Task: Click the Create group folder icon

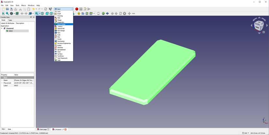Action: click(x=83, y=13)
